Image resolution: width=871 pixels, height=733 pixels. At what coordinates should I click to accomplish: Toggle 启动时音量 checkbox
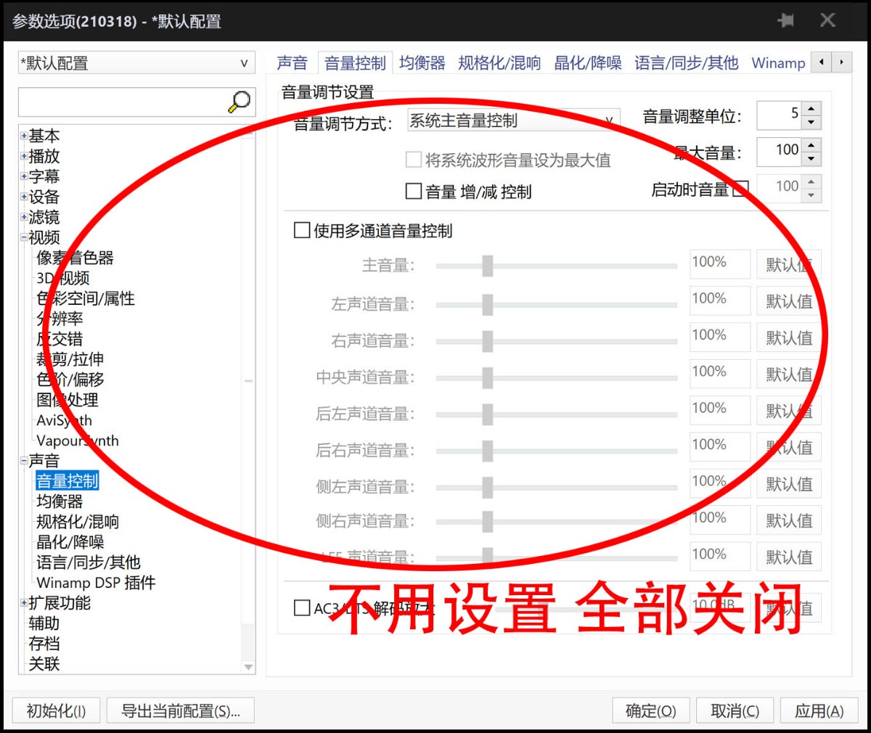[x=740, y=189]
